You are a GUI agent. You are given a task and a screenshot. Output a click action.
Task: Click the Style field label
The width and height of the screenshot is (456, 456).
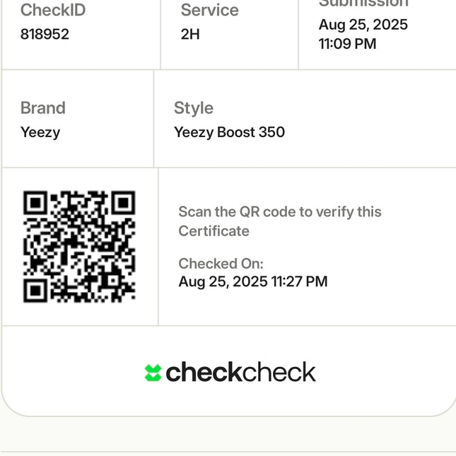[193, 108]
